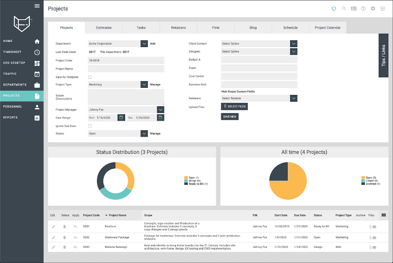This screenshot has width=393, height=263.
Task: Expand the Department dropdown
Action: click(144, 44)
